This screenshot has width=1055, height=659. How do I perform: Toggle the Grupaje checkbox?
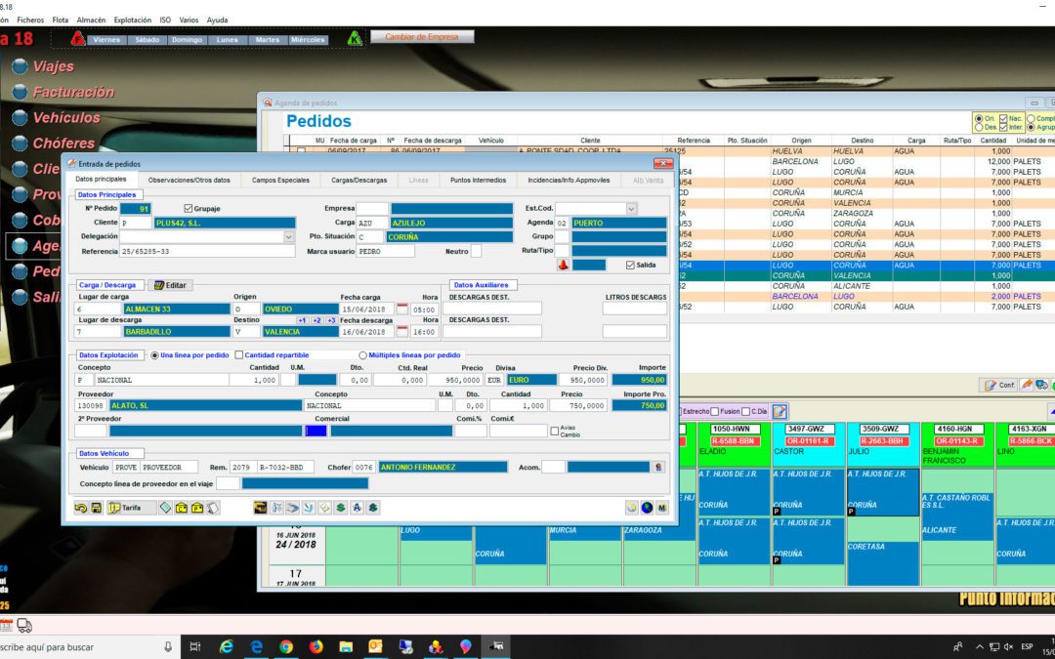(x=188, y=209)
